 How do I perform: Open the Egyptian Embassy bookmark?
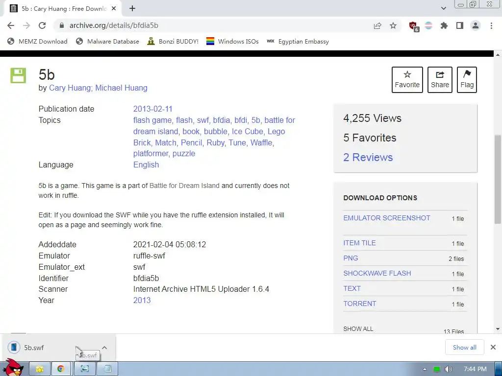click(298, 41)
